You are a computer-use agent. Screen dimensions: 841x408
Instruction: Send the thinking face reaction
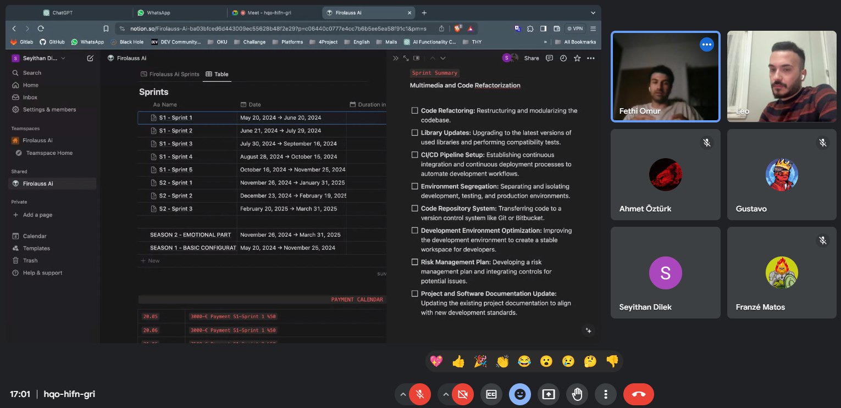click(x=590, y=361)
